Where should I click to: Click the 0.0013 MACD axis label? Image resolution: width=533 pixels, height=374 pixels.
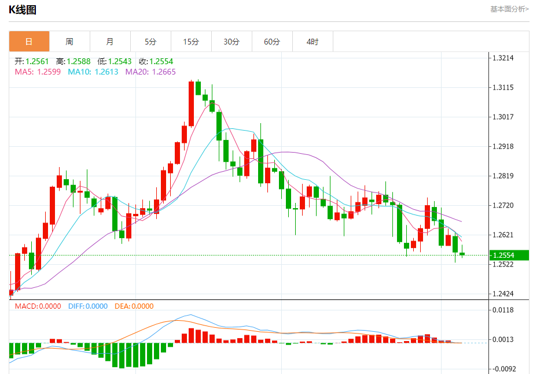(503, 339)
